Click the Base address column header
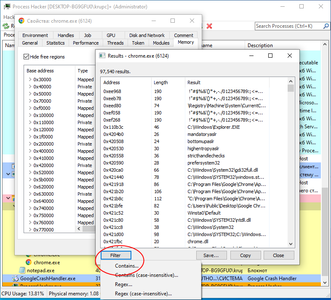This screenshot has width=331, height=300. click(49, 71)
